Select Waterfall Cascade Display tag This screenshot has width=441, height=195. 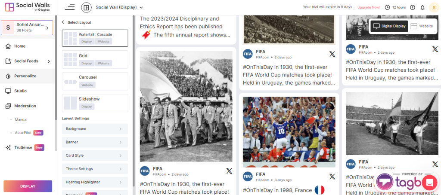point(87,41)
